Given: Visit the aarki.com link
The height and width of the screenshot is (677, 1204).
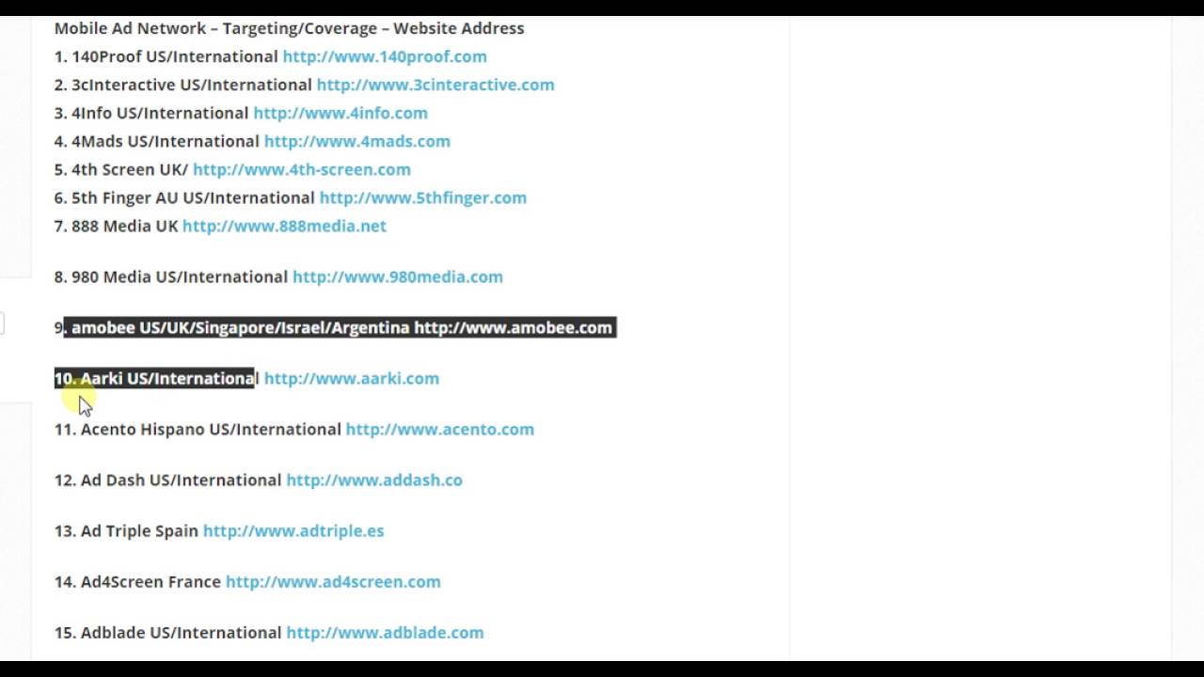Looking at the screenshot, I should pyautogui.click(x=352, y=378).
